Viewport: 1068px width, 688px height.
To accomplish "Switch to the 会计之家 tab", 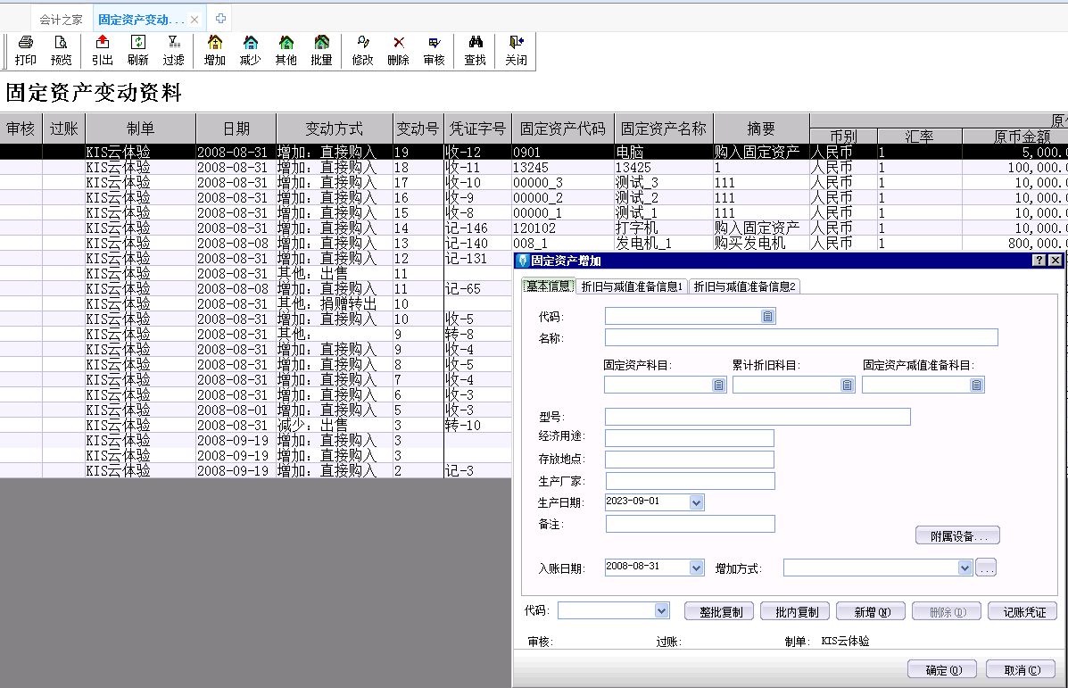I will click(61, 20).
